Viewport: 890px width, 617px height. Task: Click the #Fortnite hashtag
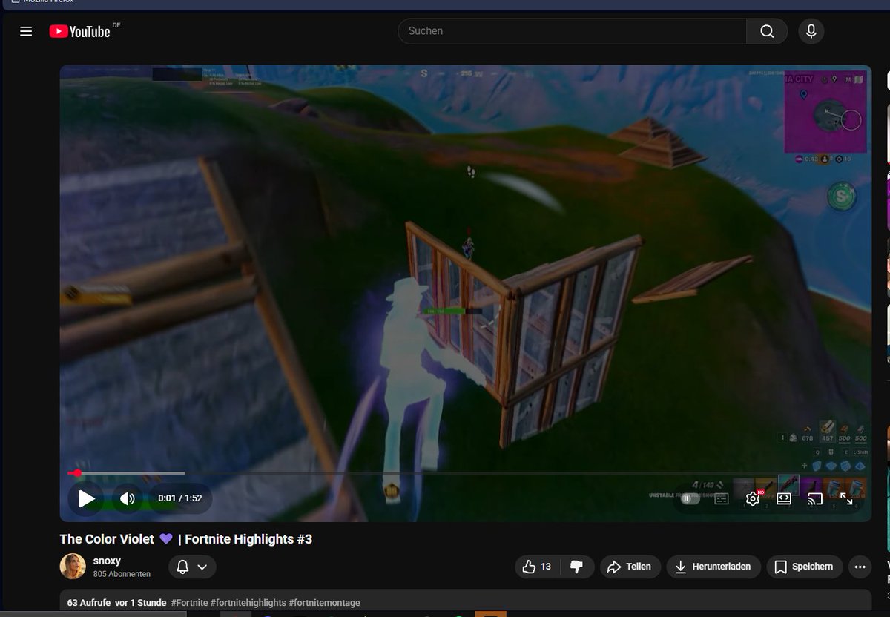(189, 603)
